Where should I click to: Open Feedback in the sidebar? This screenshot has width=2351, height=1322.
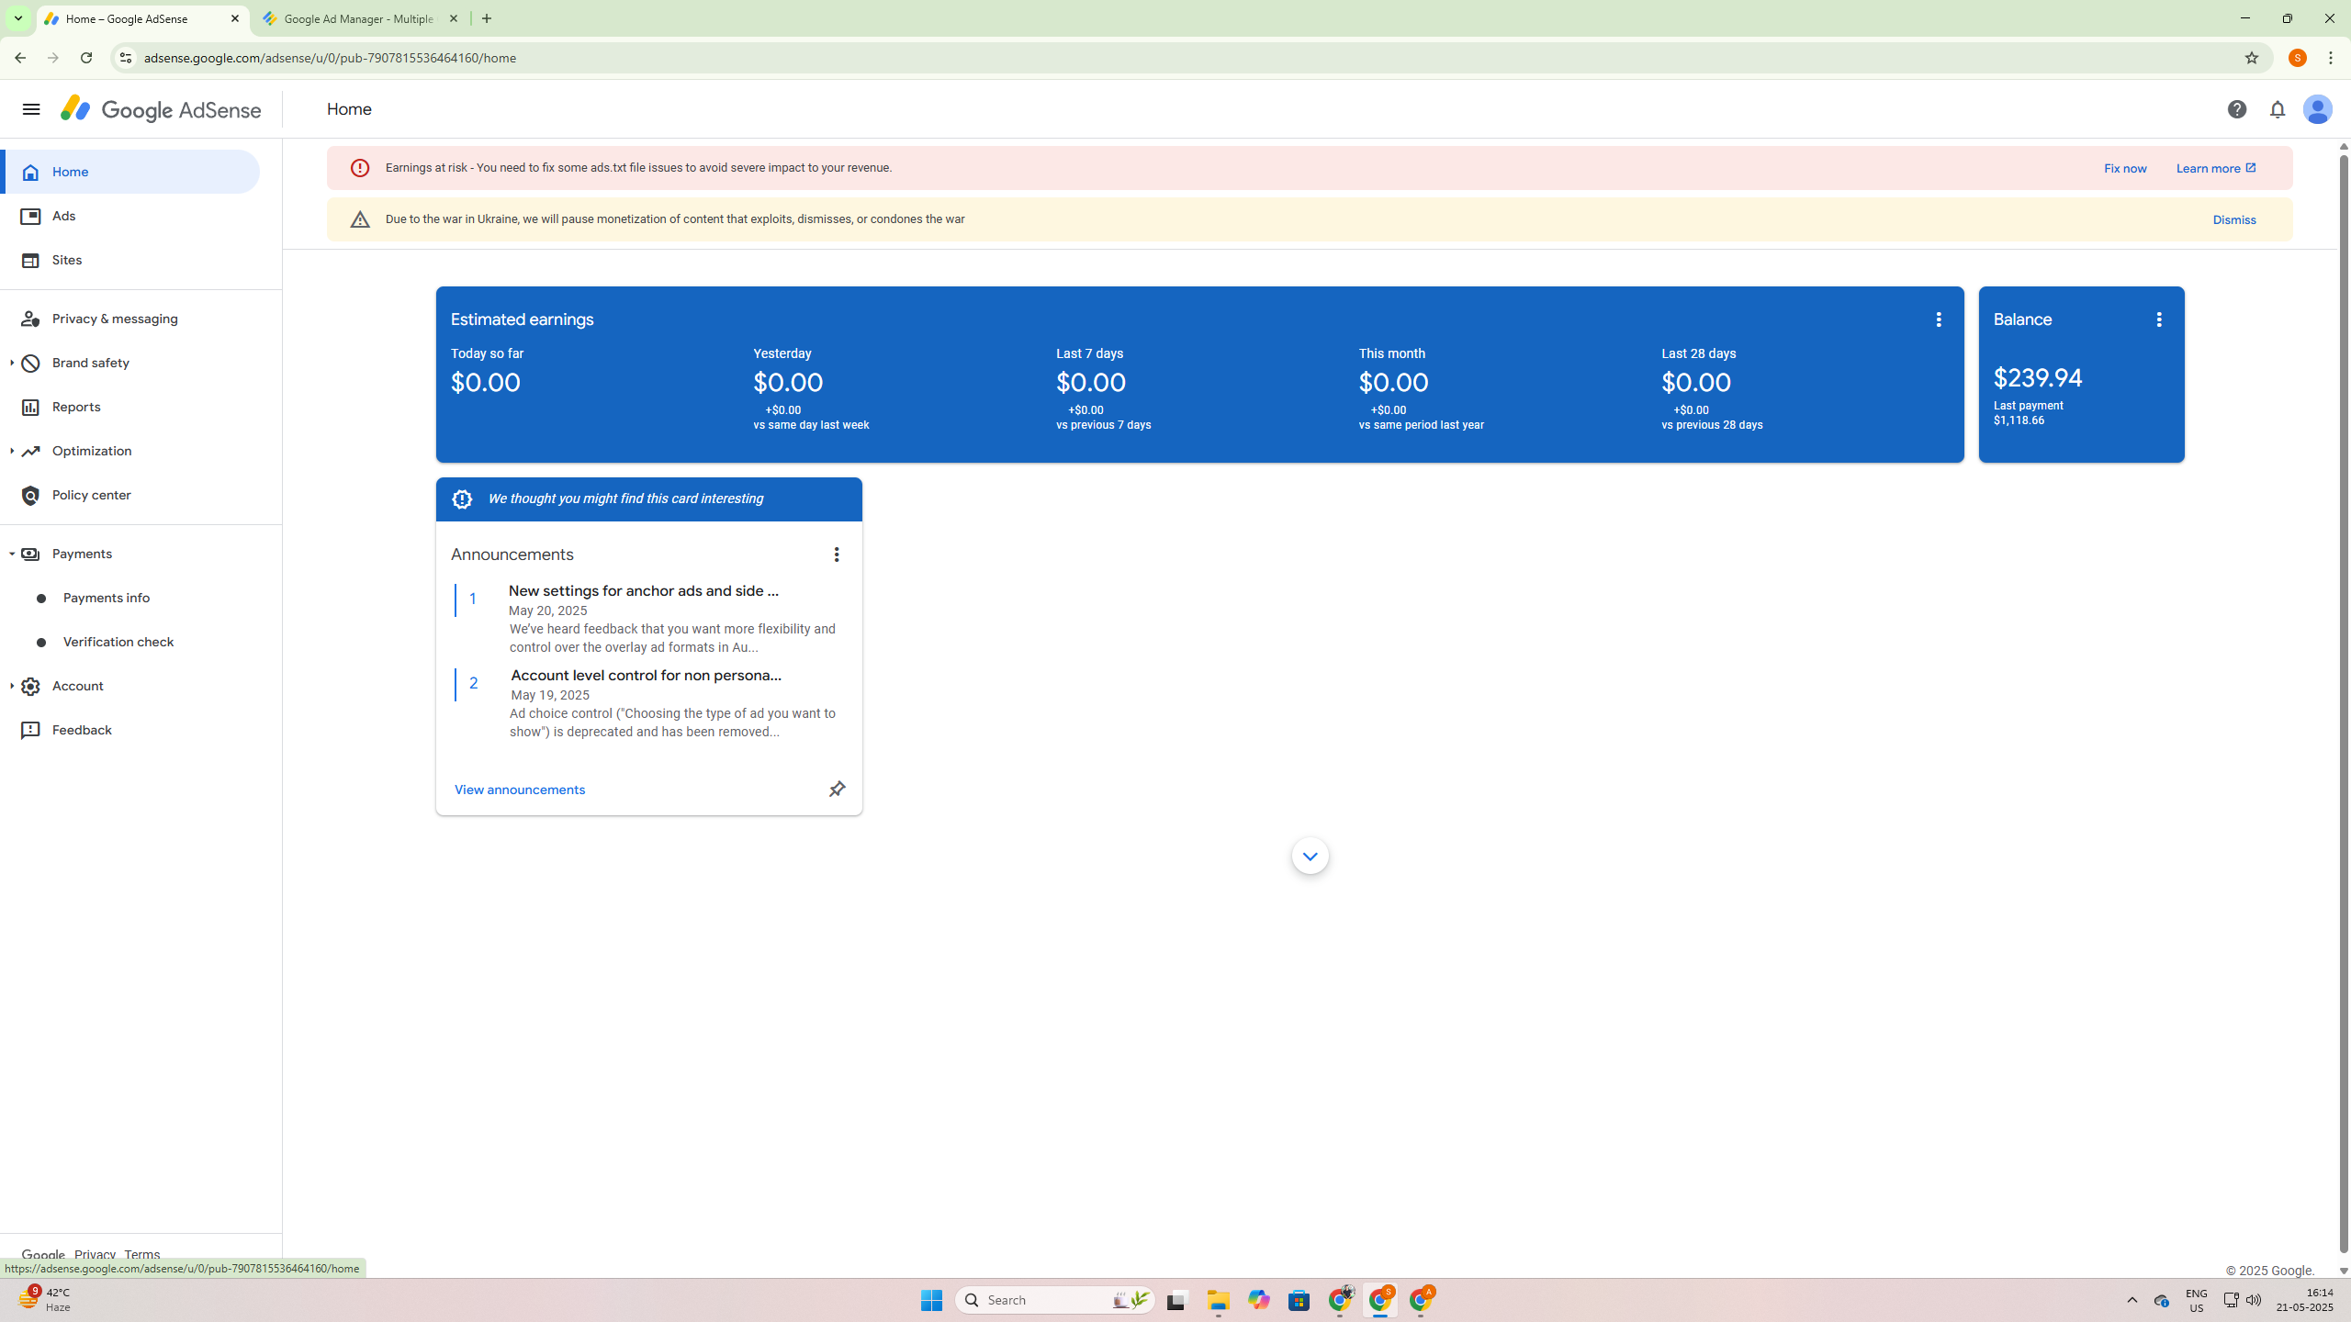pos(129,730)
